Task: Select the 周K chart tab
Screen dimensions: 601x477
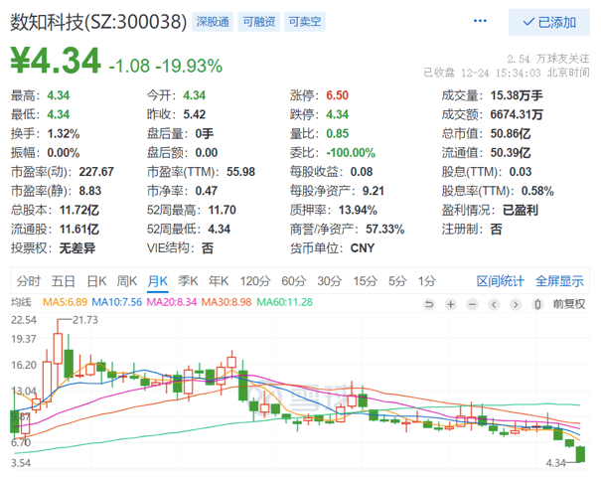Action: coord(126,280)
